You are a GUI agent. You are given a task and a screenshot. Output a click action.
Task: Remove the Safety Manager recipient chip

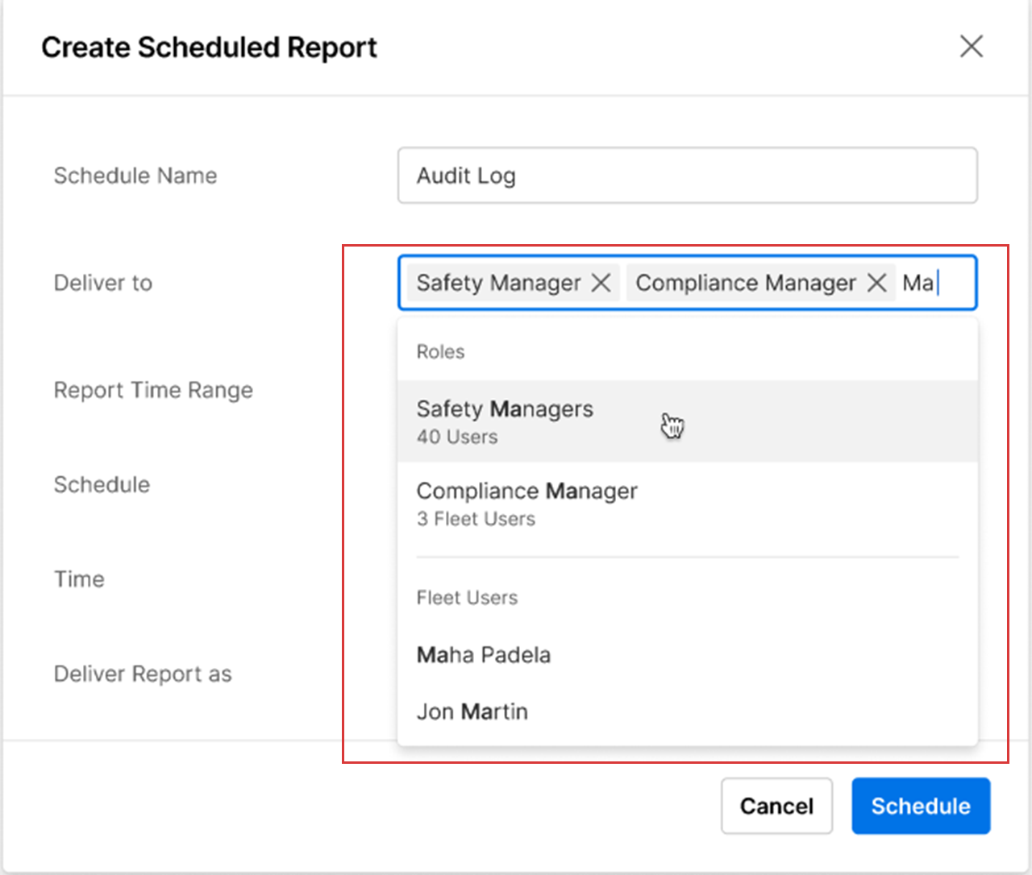(x=601, y=283)
